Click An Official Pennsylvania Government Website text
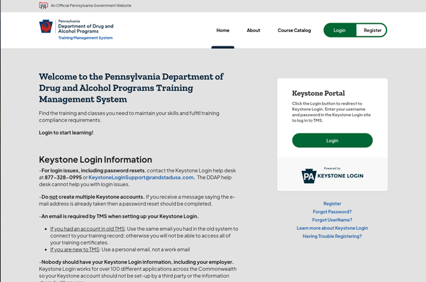Viewport: 426px width, 282px height. (x=91, y=6)
